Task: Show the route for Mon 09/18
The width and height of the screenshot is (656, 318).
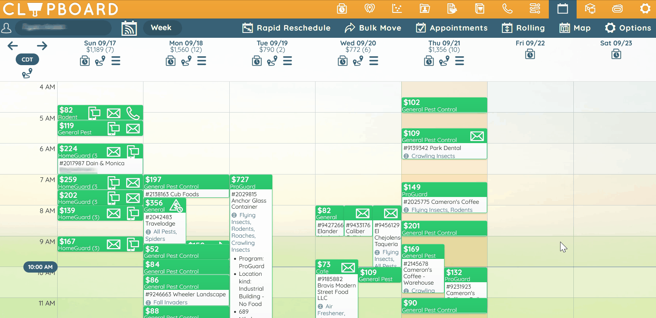Action: 186,61
